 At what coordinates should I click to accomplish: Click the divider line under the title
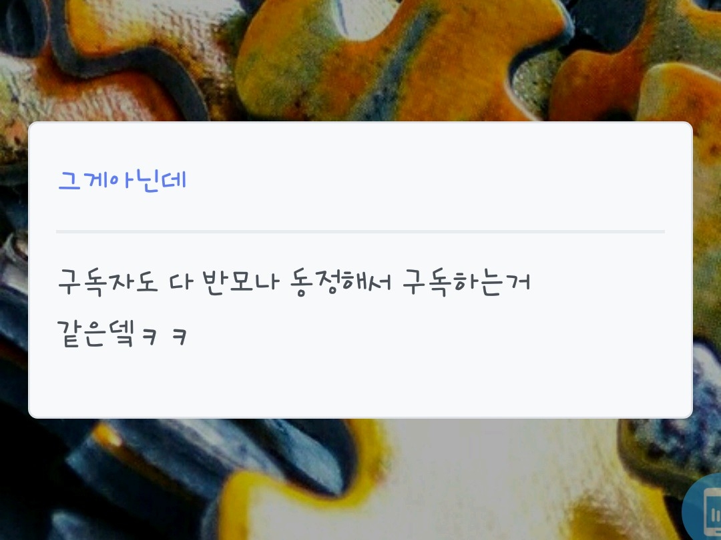click(x=360, y=231)
